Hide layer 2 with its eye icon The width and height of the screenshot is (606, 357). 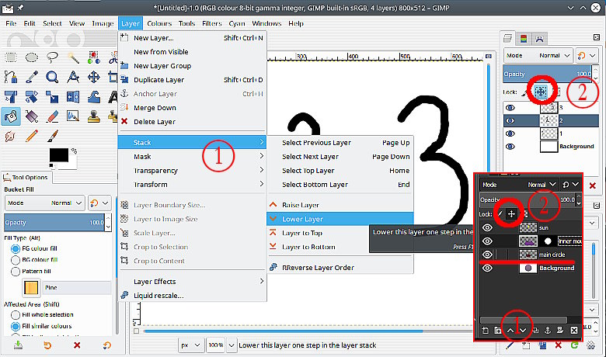pos(510,120)
